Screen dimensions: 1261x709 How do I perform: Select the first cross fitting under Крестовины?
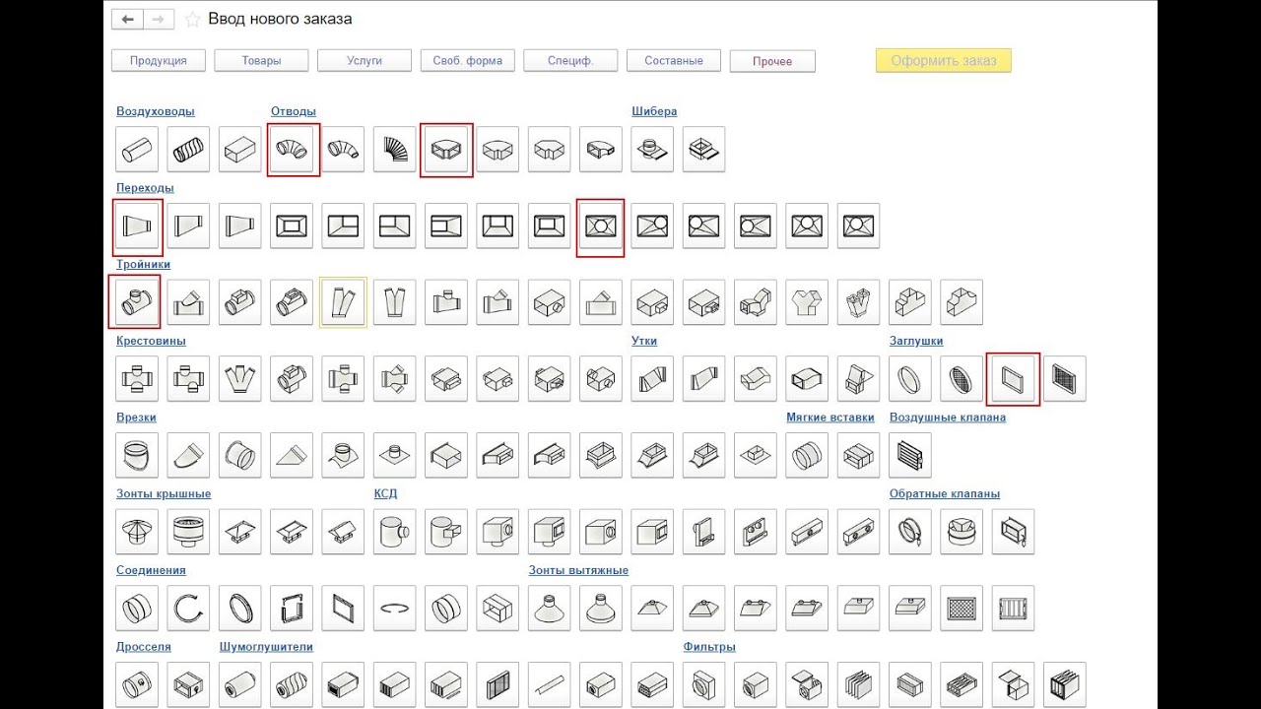(137, 379)
